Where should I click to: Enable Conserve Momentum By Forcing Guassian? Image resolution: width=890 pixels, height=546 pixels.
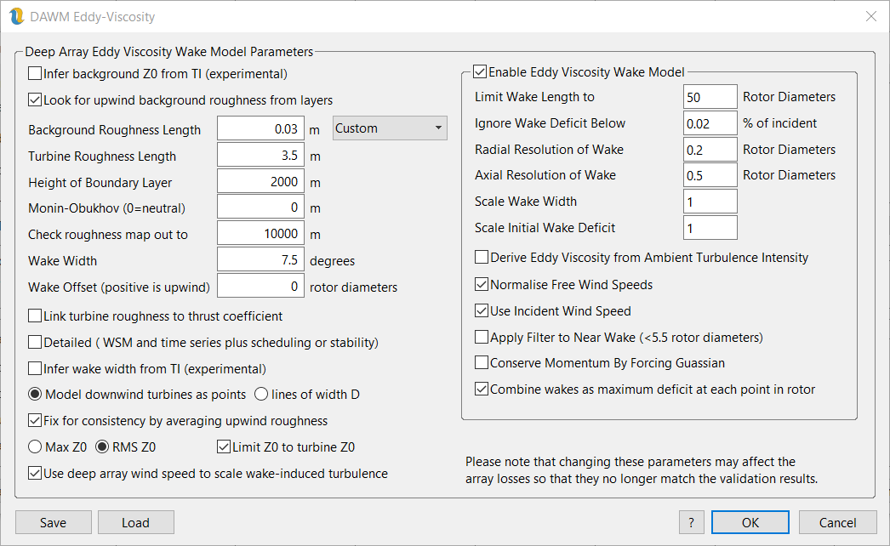point(482,363)
